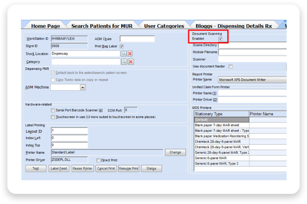Toggle Direct Print checkbox
Screen dimensions: 307x204
coord(98,160)
